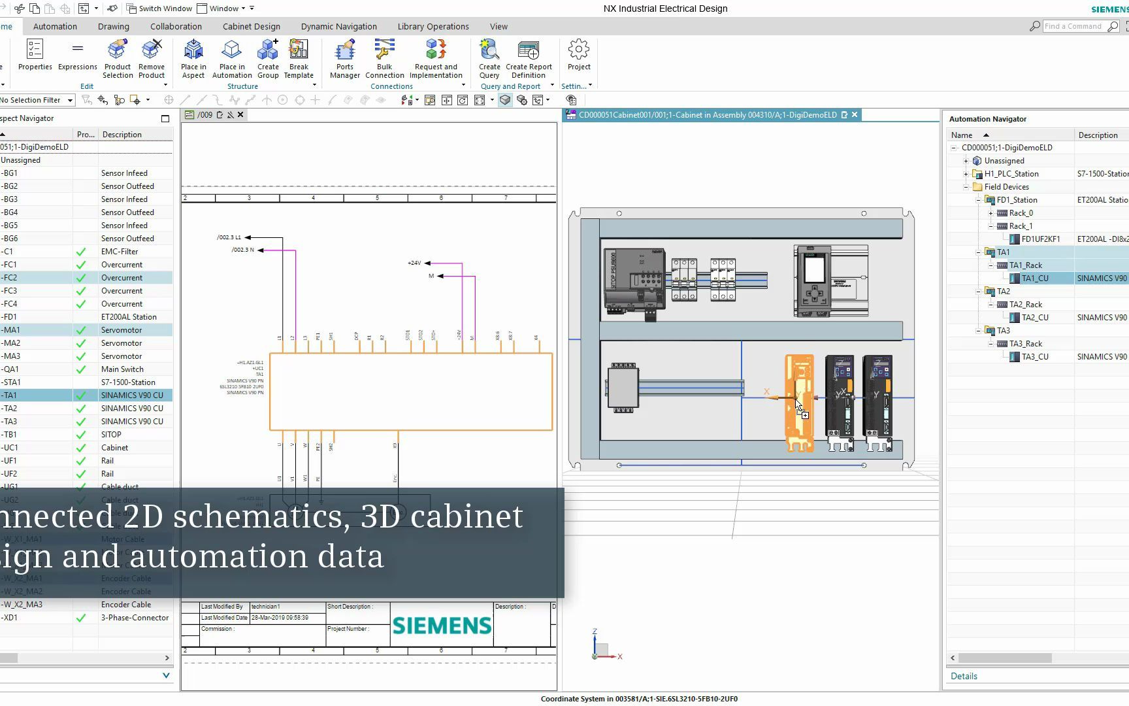
Task: Expand the Edit group options arrow
Action: 165,85
